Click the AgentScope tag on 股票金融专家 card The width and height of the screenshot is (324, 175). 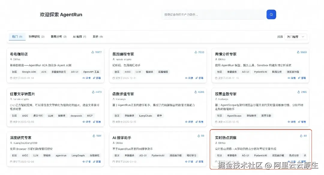(234, 116)
